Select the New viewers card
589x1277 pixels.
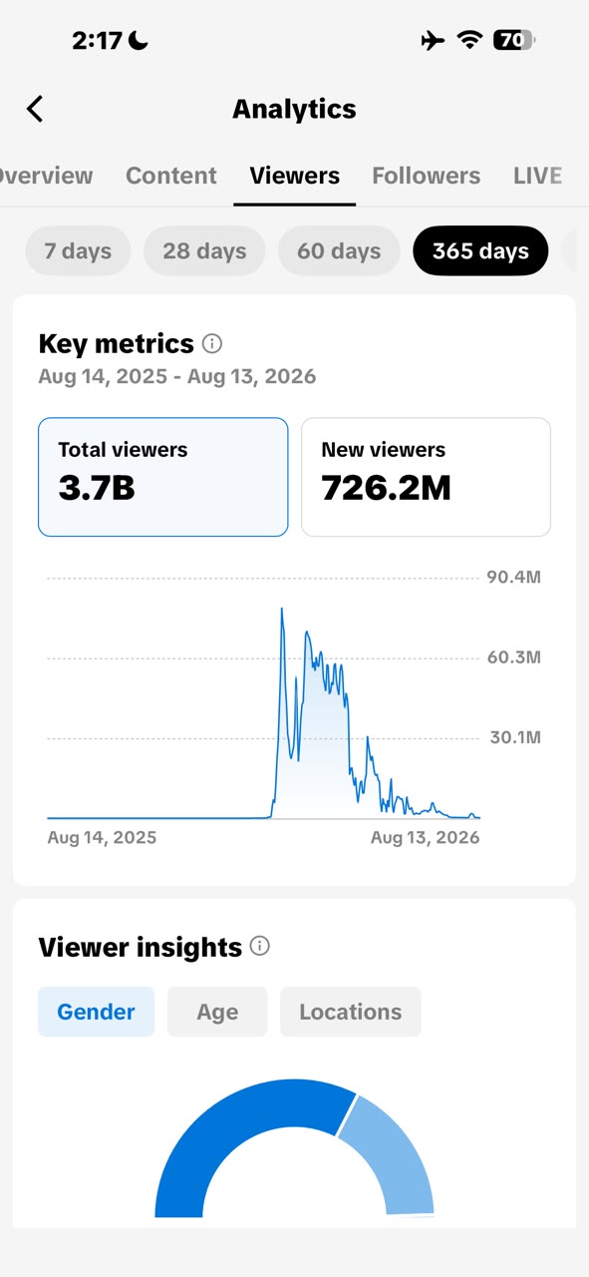point(426,477)
